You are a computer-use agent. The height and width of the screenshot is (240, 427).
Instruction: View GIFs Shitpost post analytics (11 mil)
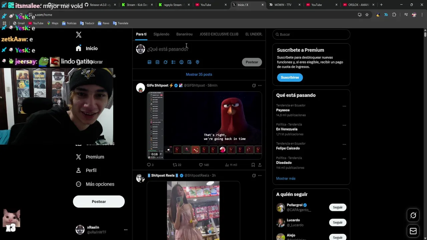pyautogui.click(x=231, y=165)
